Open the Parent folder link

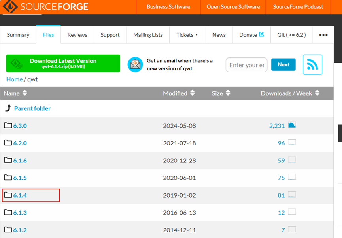point(32,108)
